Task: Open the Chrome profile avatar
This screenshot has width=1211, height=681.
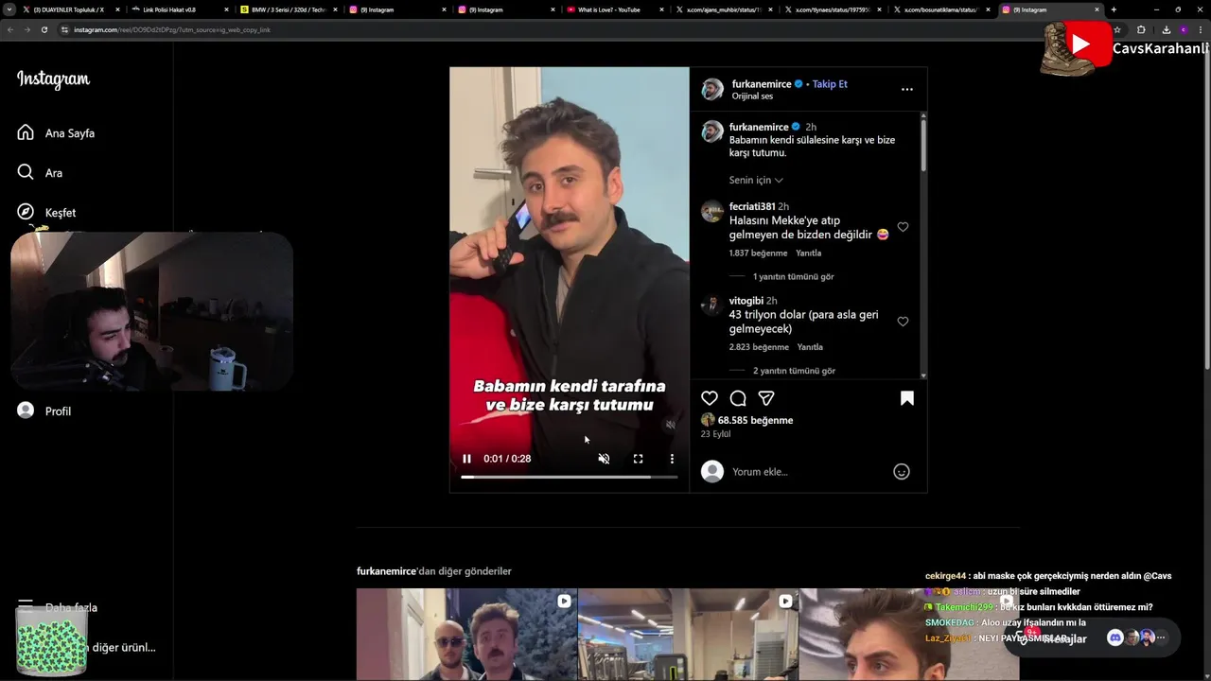Action: coord(1183,29)
